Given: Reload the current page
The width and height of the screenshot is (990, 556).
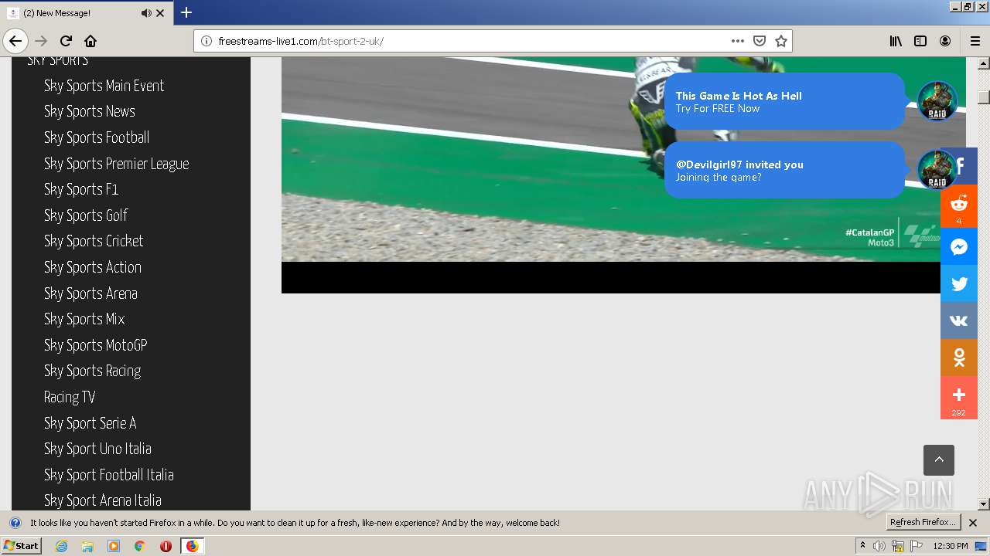Looking at the screenshot, I should tap(66, 41).
